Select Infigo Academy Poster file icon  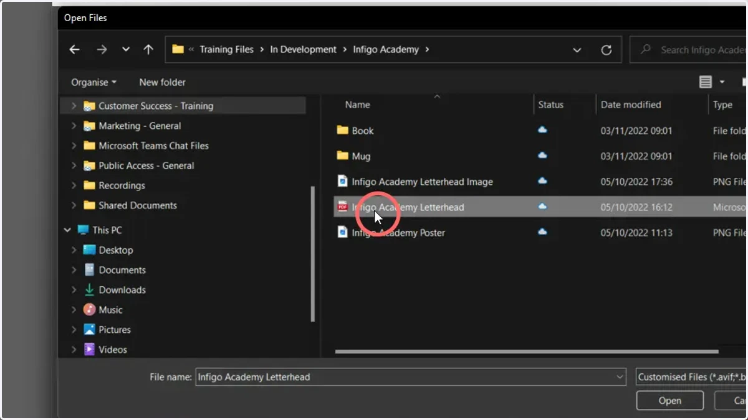pos(342,232)
